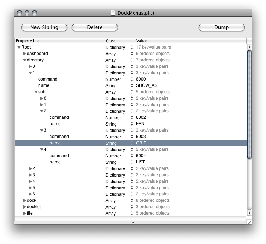Select the dashboard tree row label
The height and width of the screenshot is (244, 266).
(37, 54)
